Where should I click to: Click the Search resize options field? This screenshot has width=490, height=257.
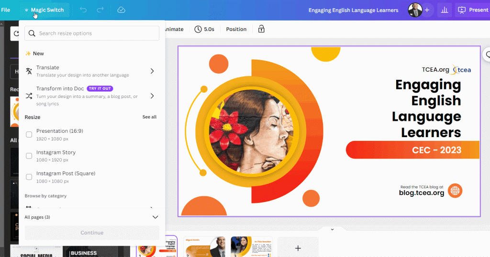point(92,33)
